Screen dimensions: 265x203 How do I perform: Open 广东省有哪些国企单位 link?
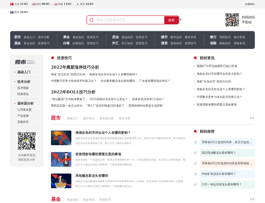[154, 81]
